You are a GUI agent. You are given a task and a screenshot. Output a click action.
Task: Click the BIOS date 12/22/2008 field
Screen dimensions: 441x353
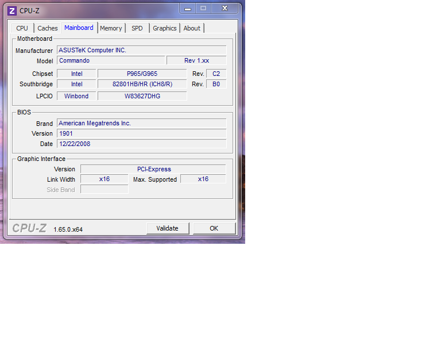[x=141, y=144]
